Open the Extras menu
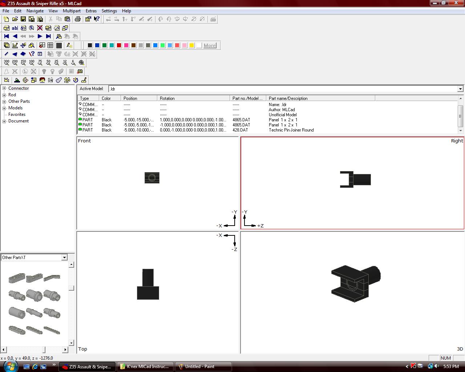This screenshot has width=465, height=372. pyautogui.click(x=91, y=11)
